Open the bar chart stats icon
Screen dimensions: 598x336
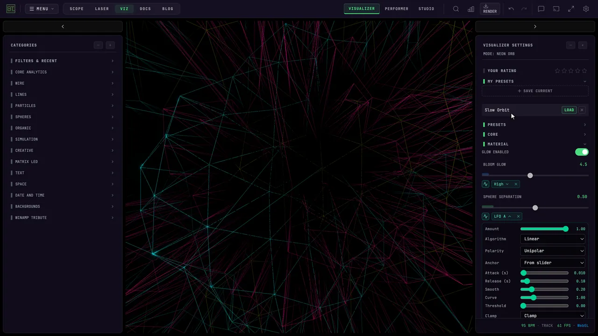471,9
